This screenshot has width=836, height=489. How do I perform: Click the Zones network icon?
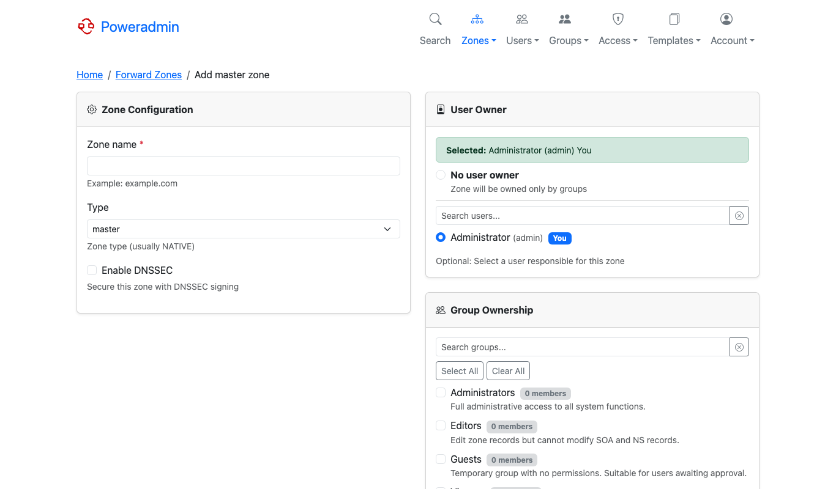pyautogui.click(x=477, y=19)
